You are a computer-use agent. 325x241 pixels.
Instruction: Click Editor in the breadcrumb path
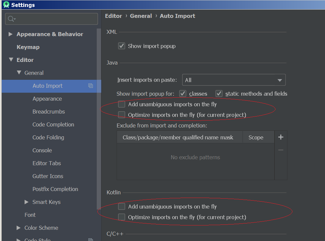113,16
